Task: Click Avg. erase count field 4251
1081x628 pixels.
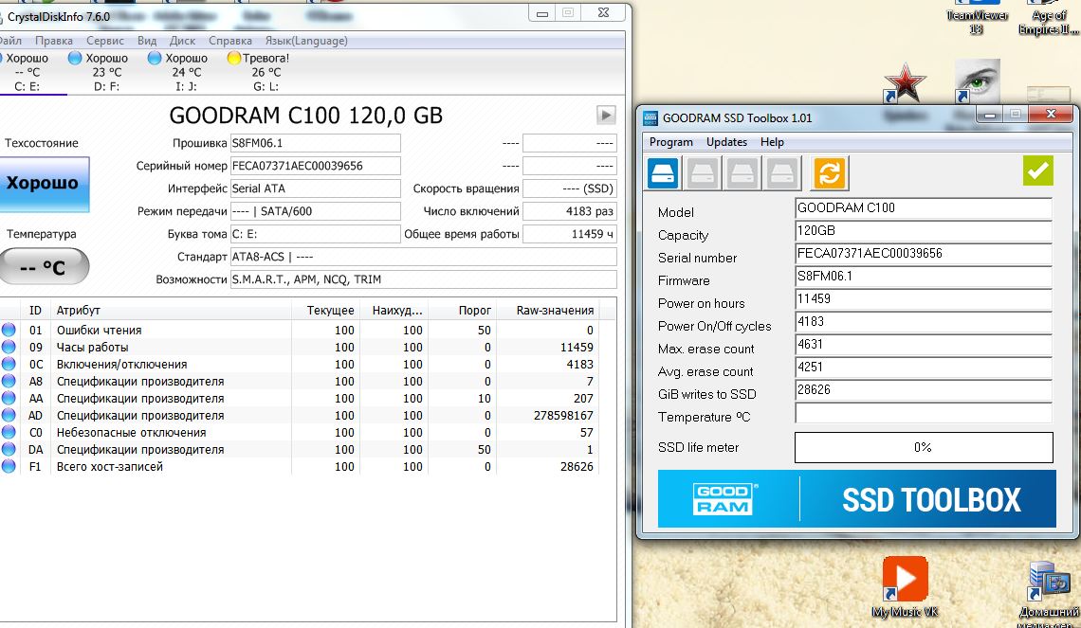Action: click(x=924, y=367)
